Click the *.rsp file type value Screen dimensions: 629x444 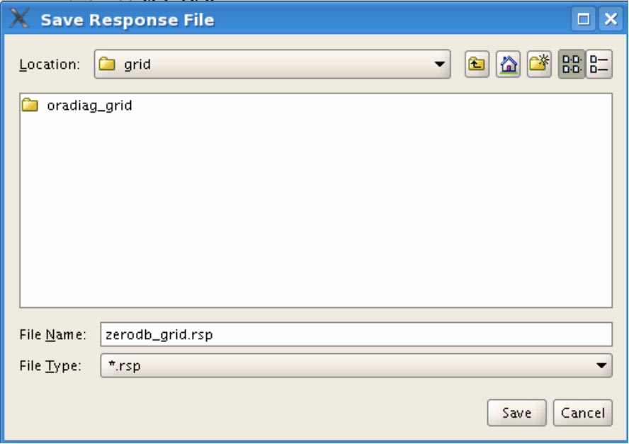(120, 366)
